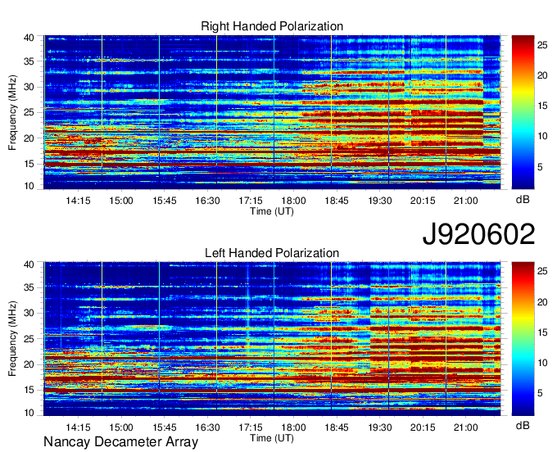Click 'Frequency (MHz)' label of Right Handed plot

pos(12,112)
